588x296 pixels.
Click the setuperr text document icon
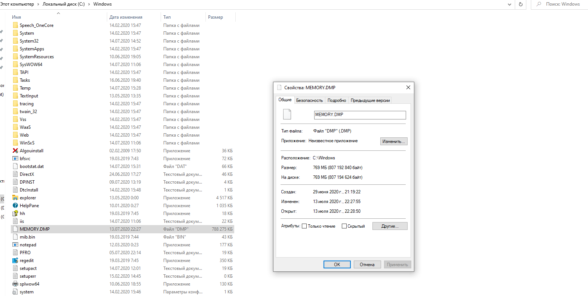[15, 276]
